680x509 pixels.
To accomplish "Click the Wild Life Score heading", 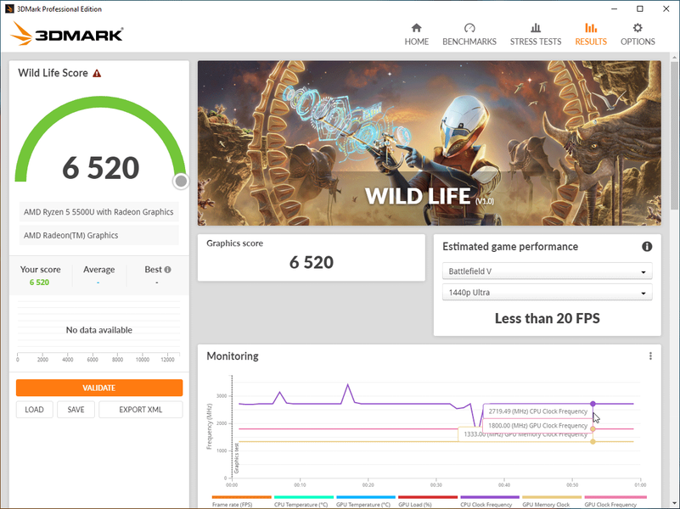I will [x=53, y=73].
